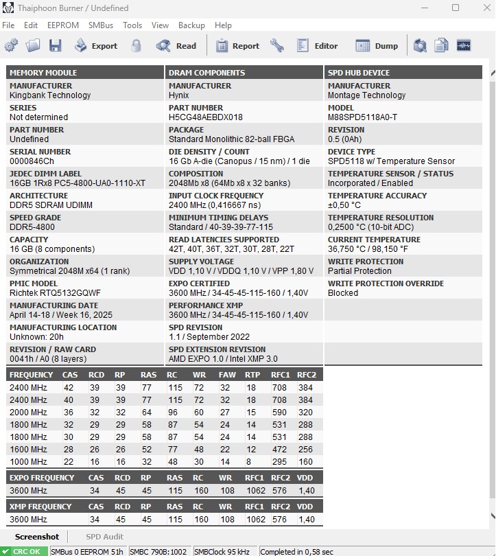
Task: Open the Backup menu
Action: [191, 25]
